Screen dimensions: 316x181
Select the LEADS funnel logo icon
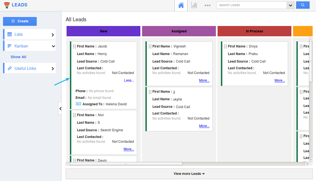pos(6,5)
